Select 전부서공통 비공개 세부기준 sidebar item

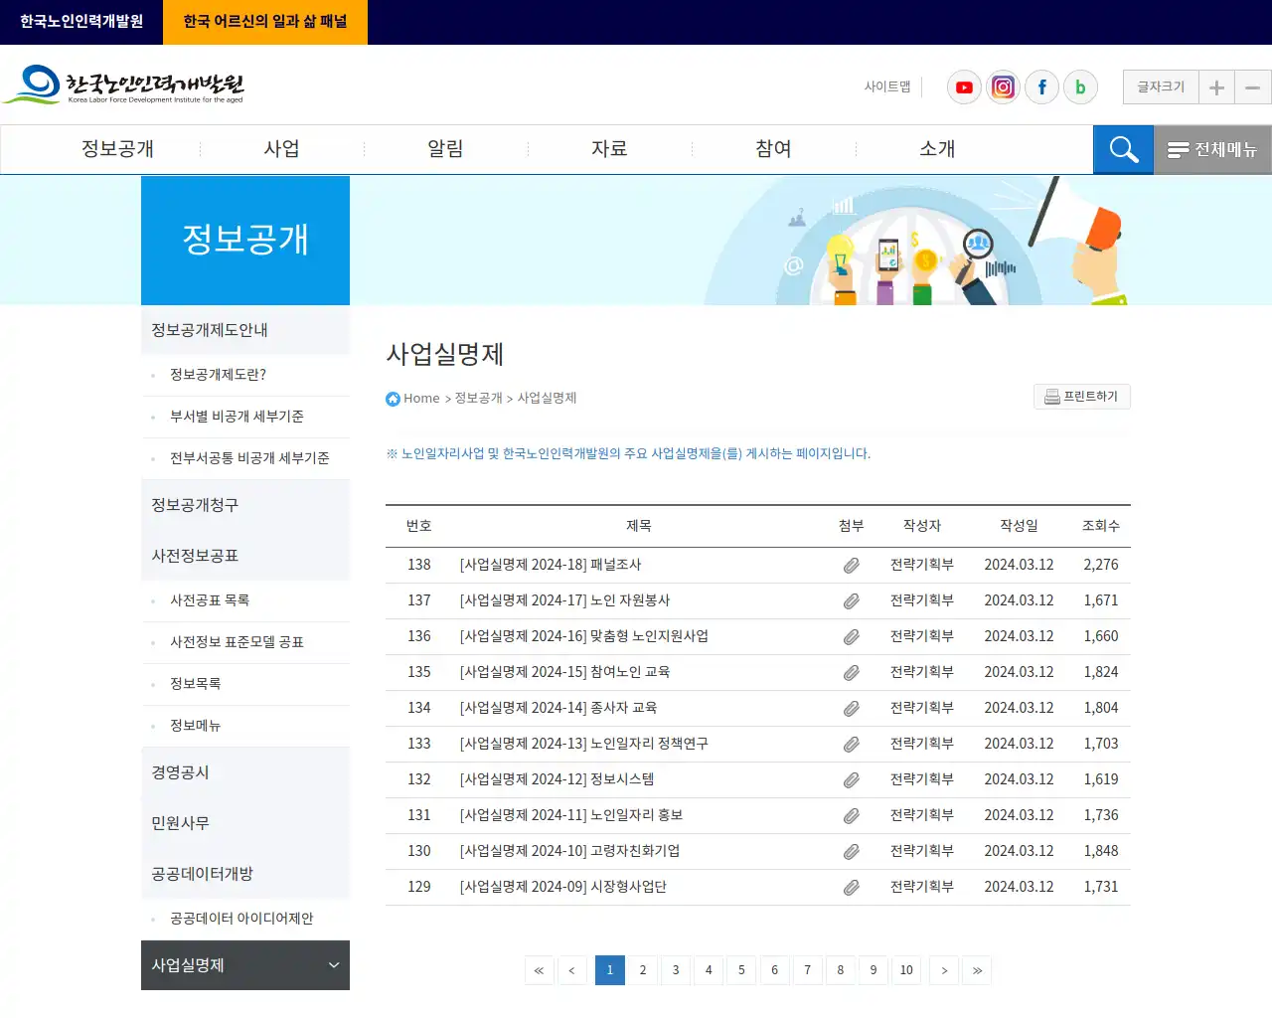(245, 458)
